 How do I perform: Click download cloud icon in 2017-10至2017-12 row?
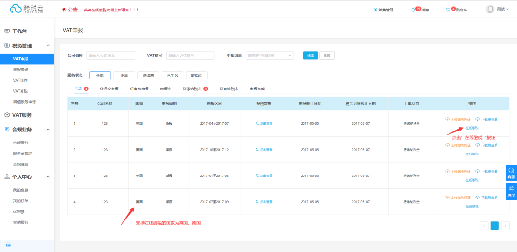477,145
